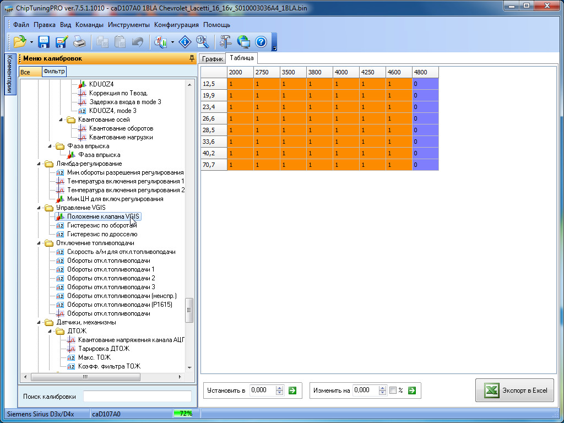Open settings via hammer and wrench icon
The height and width of the screenshot is (423, 564).
click(225, 42)
